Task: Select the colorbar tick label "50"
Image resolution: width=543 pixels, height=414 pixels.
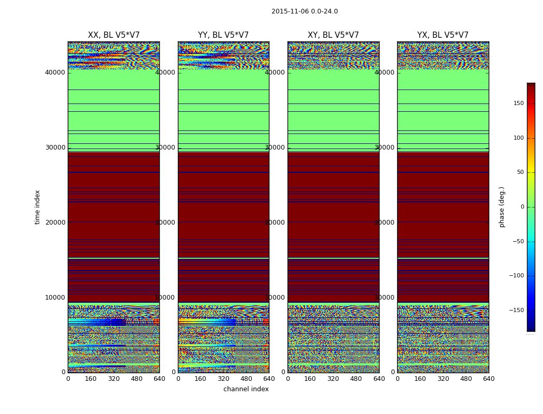Action: pos(520,172)
